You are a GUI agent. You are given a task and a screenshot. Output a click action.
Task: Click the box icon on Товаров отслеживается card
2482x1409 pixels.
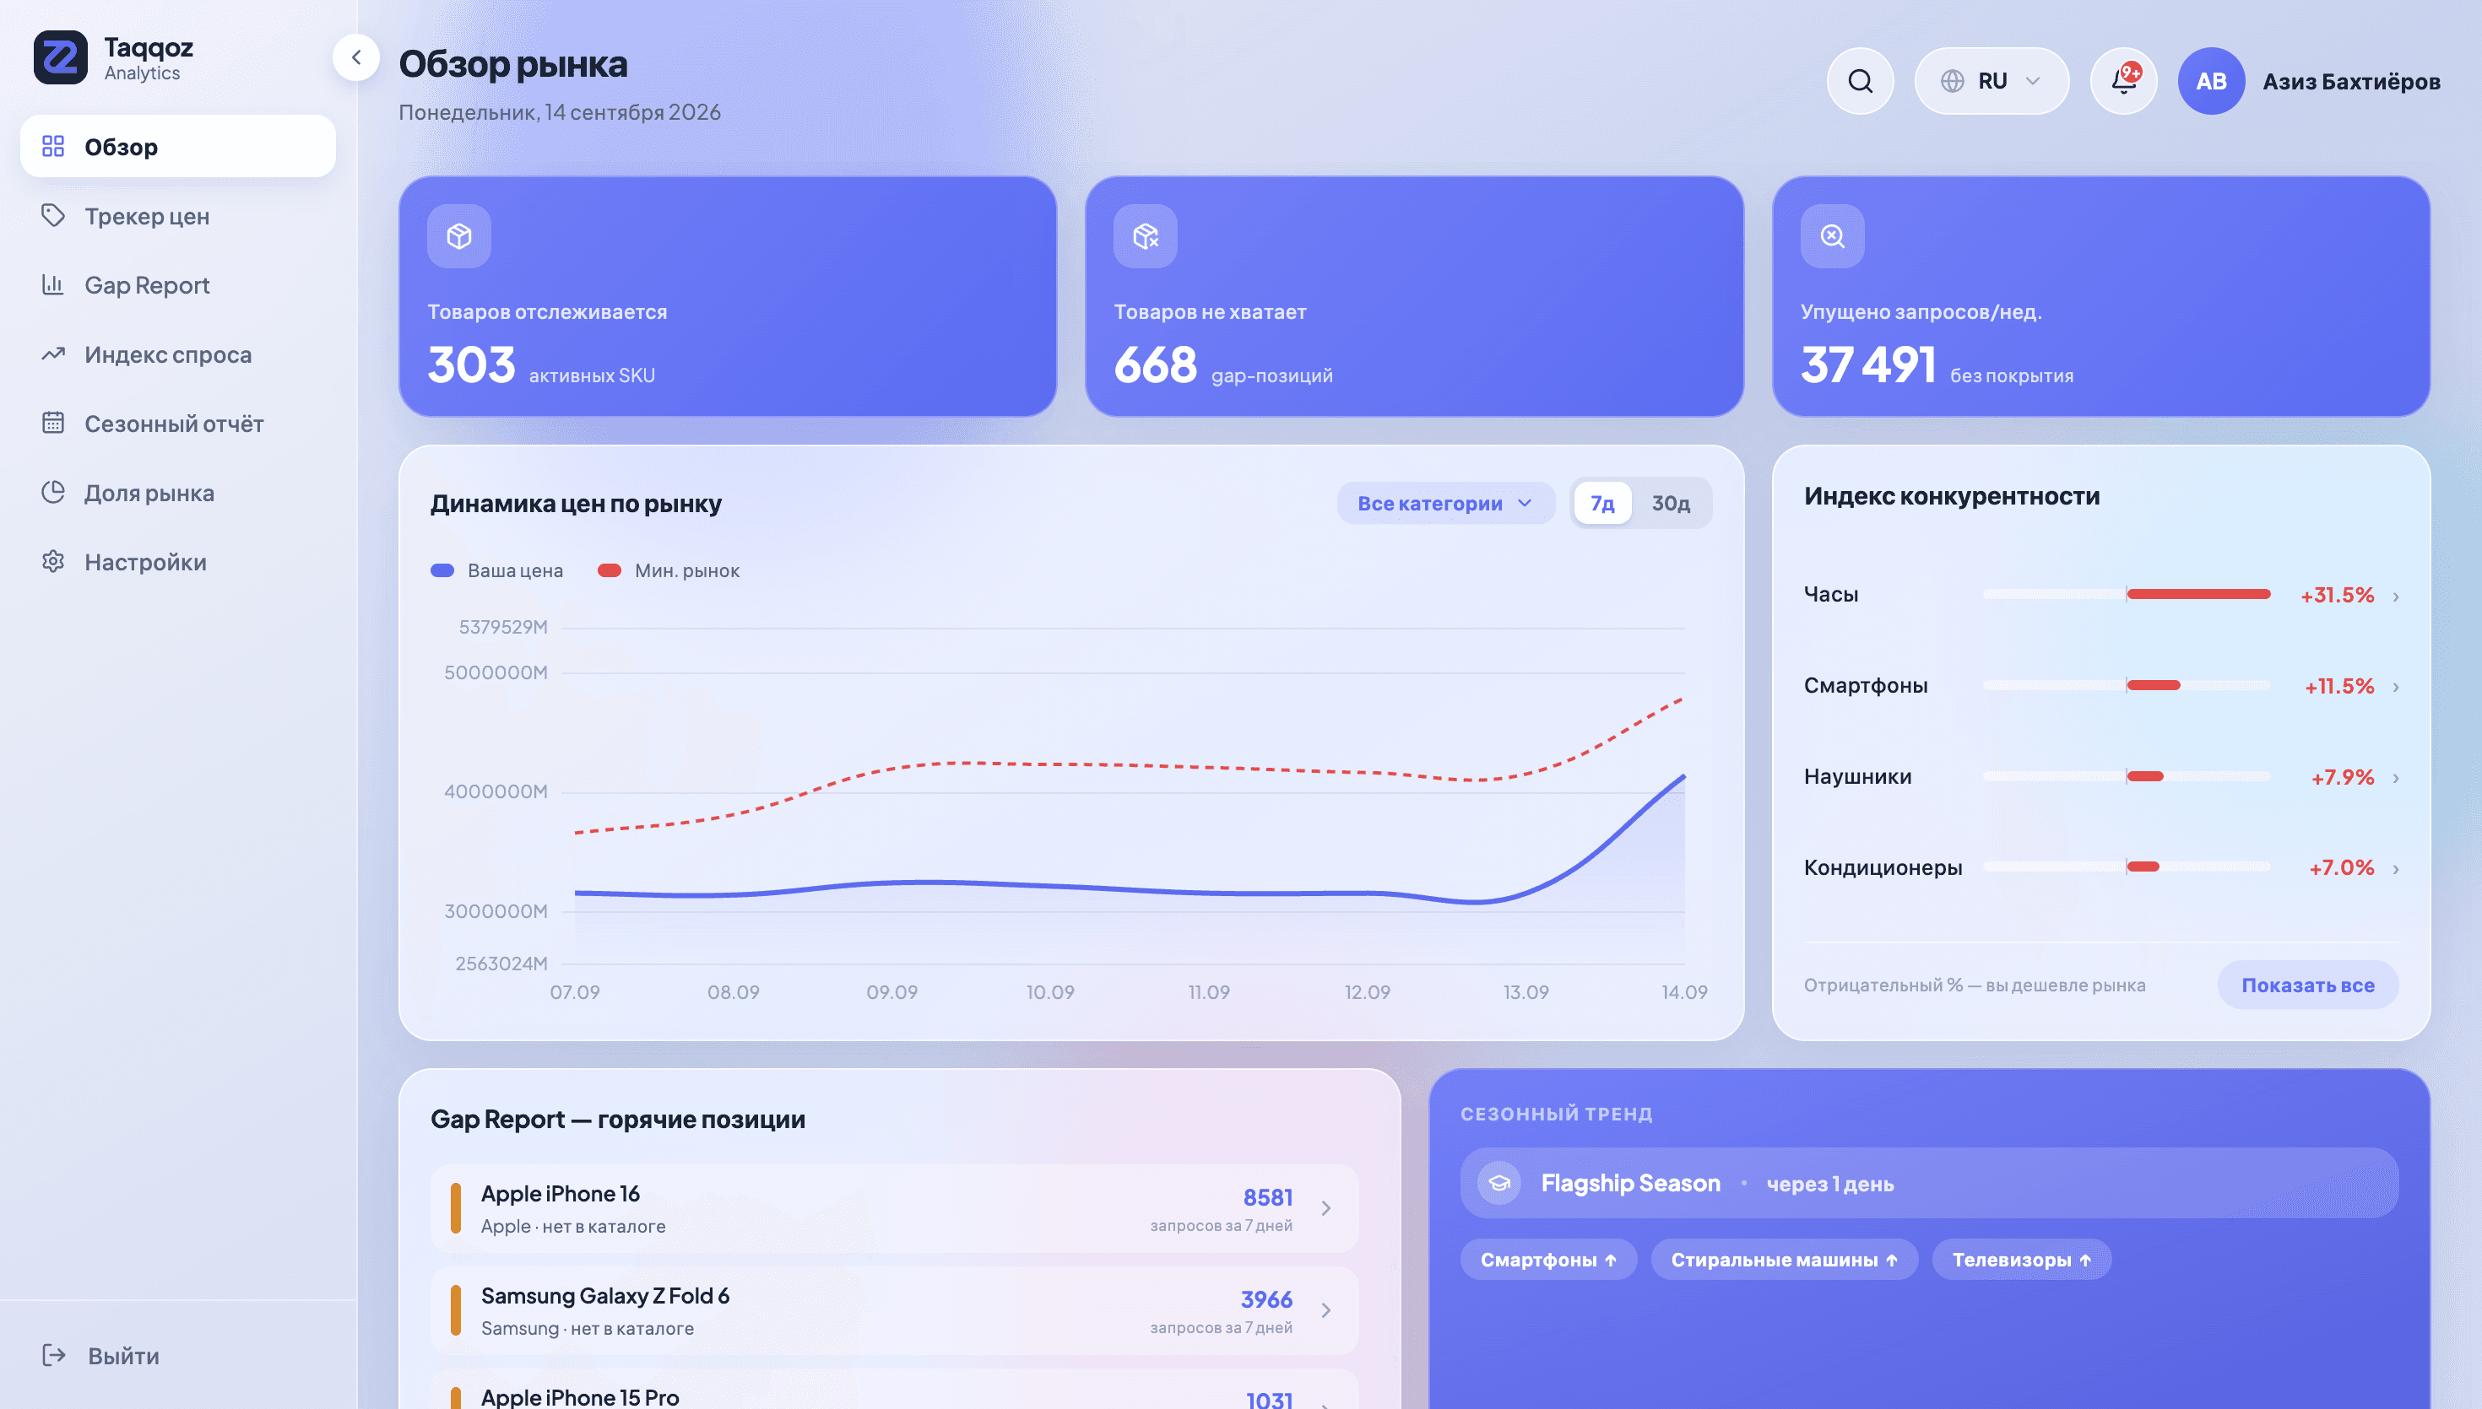pyautogui.click(x=459, y=236)
